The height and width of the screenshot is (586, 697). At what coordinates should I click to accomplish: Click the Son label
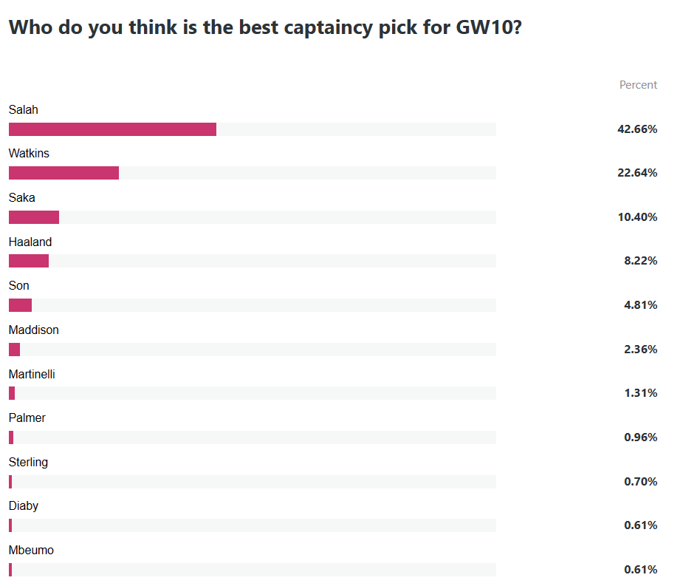click(19, 286)
